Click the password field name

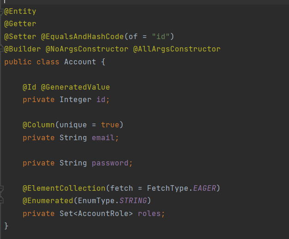(x=110, y=163)
